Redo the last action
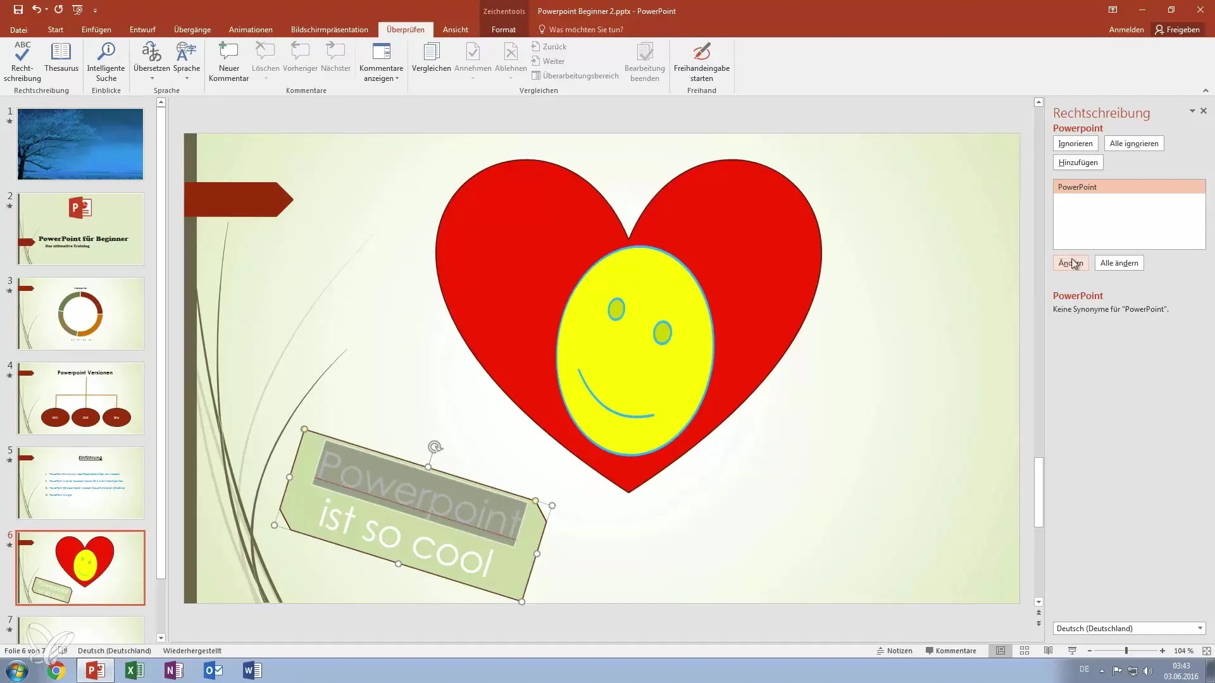This screenshot has height=683, width=1215. click(58, 9)
